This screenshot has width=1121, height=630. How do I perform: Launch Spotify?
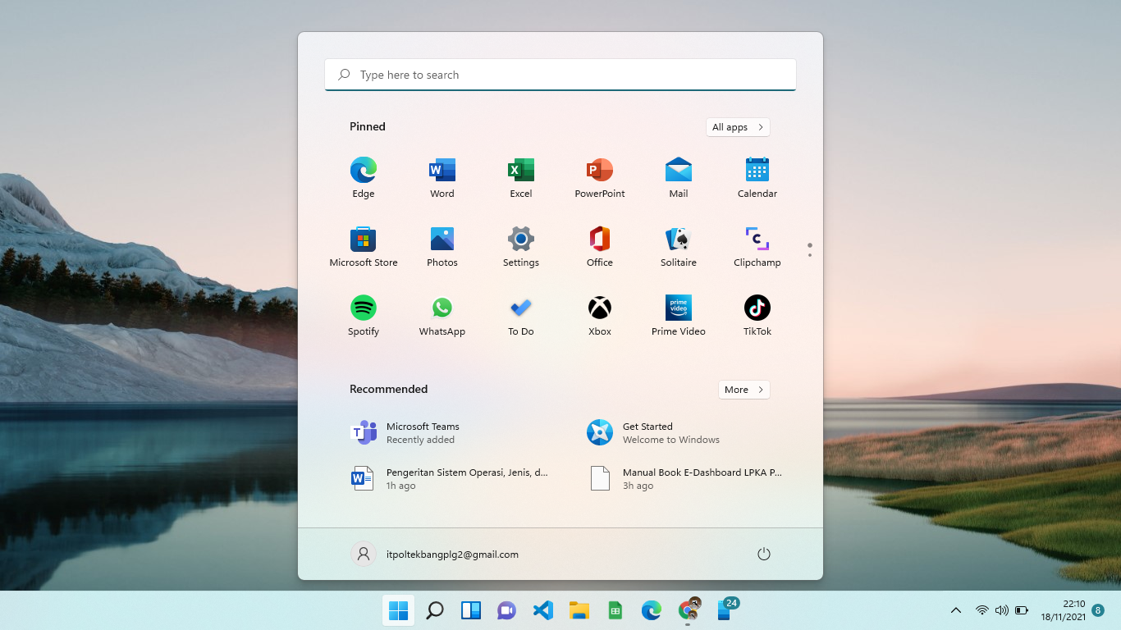tap(364, 316)
